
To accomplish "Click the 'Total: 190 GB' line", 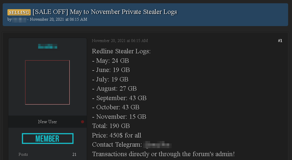I will pyautogui.click(x=111, y=126).
